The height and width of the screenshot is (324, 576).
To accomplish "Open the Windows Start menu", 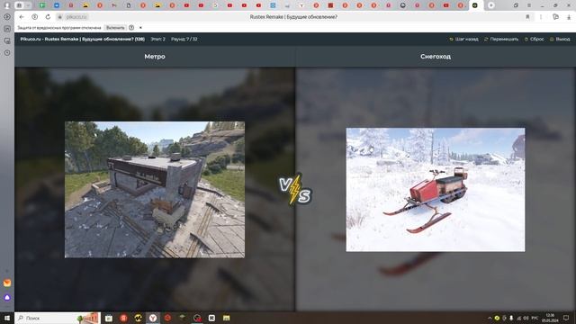I will (x=7, y=318).
